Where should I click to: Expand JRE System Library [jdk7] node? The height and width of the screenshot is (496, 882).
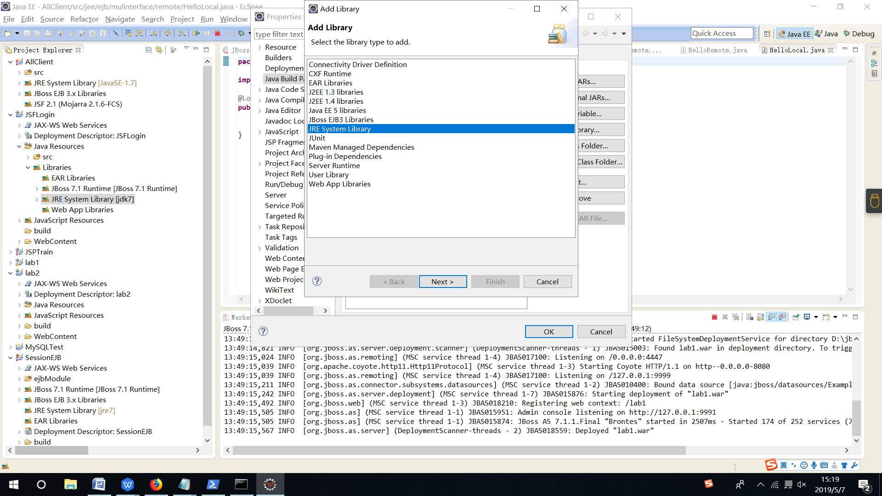click(x=37, y=199)
